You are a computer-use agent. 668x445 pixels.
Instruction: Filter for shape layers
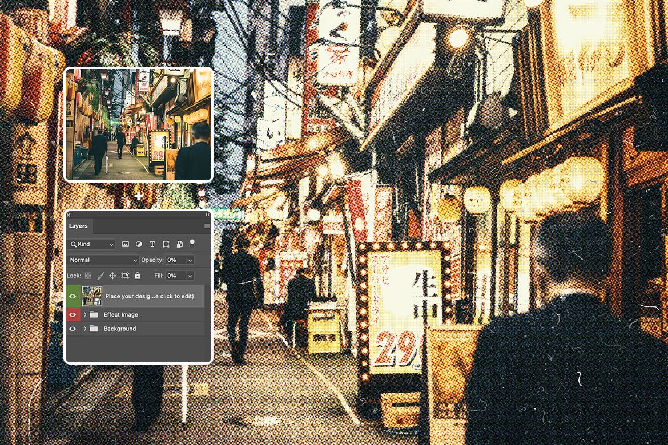166,244
